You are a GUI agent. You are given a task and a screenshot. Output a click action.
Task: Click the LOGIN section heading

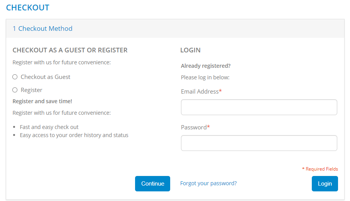[190, 50]
